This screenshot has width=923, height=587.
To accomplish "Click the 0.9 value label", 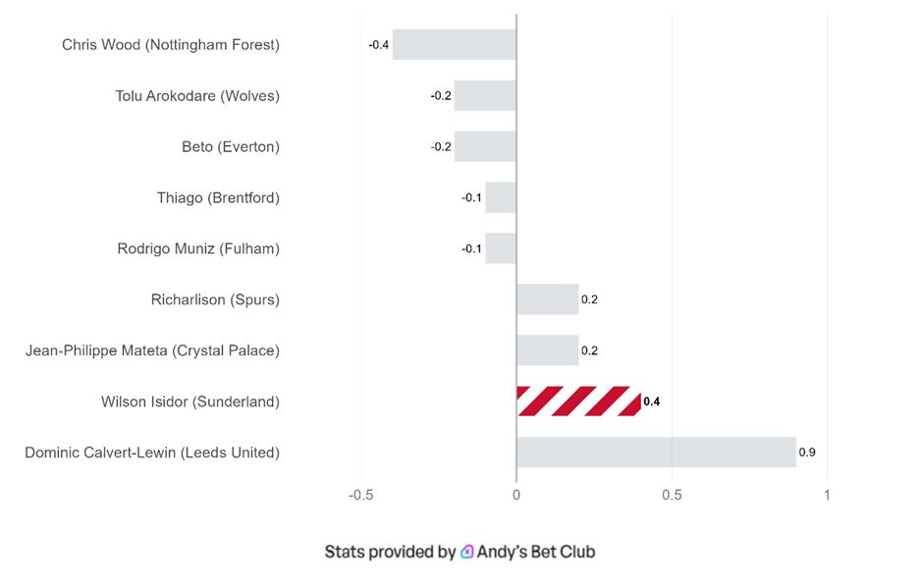I will click(x=807, y=453).
